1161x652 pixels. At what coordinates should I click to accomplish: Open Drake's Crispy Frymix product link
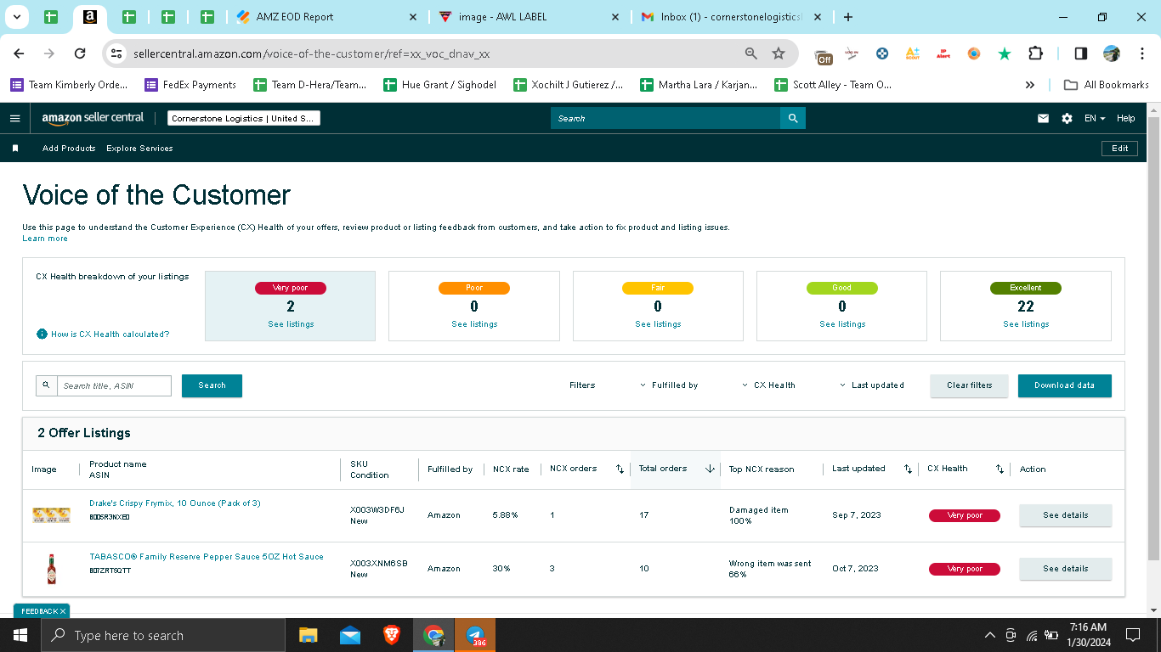pyautogui.click(x=175, y=503)
